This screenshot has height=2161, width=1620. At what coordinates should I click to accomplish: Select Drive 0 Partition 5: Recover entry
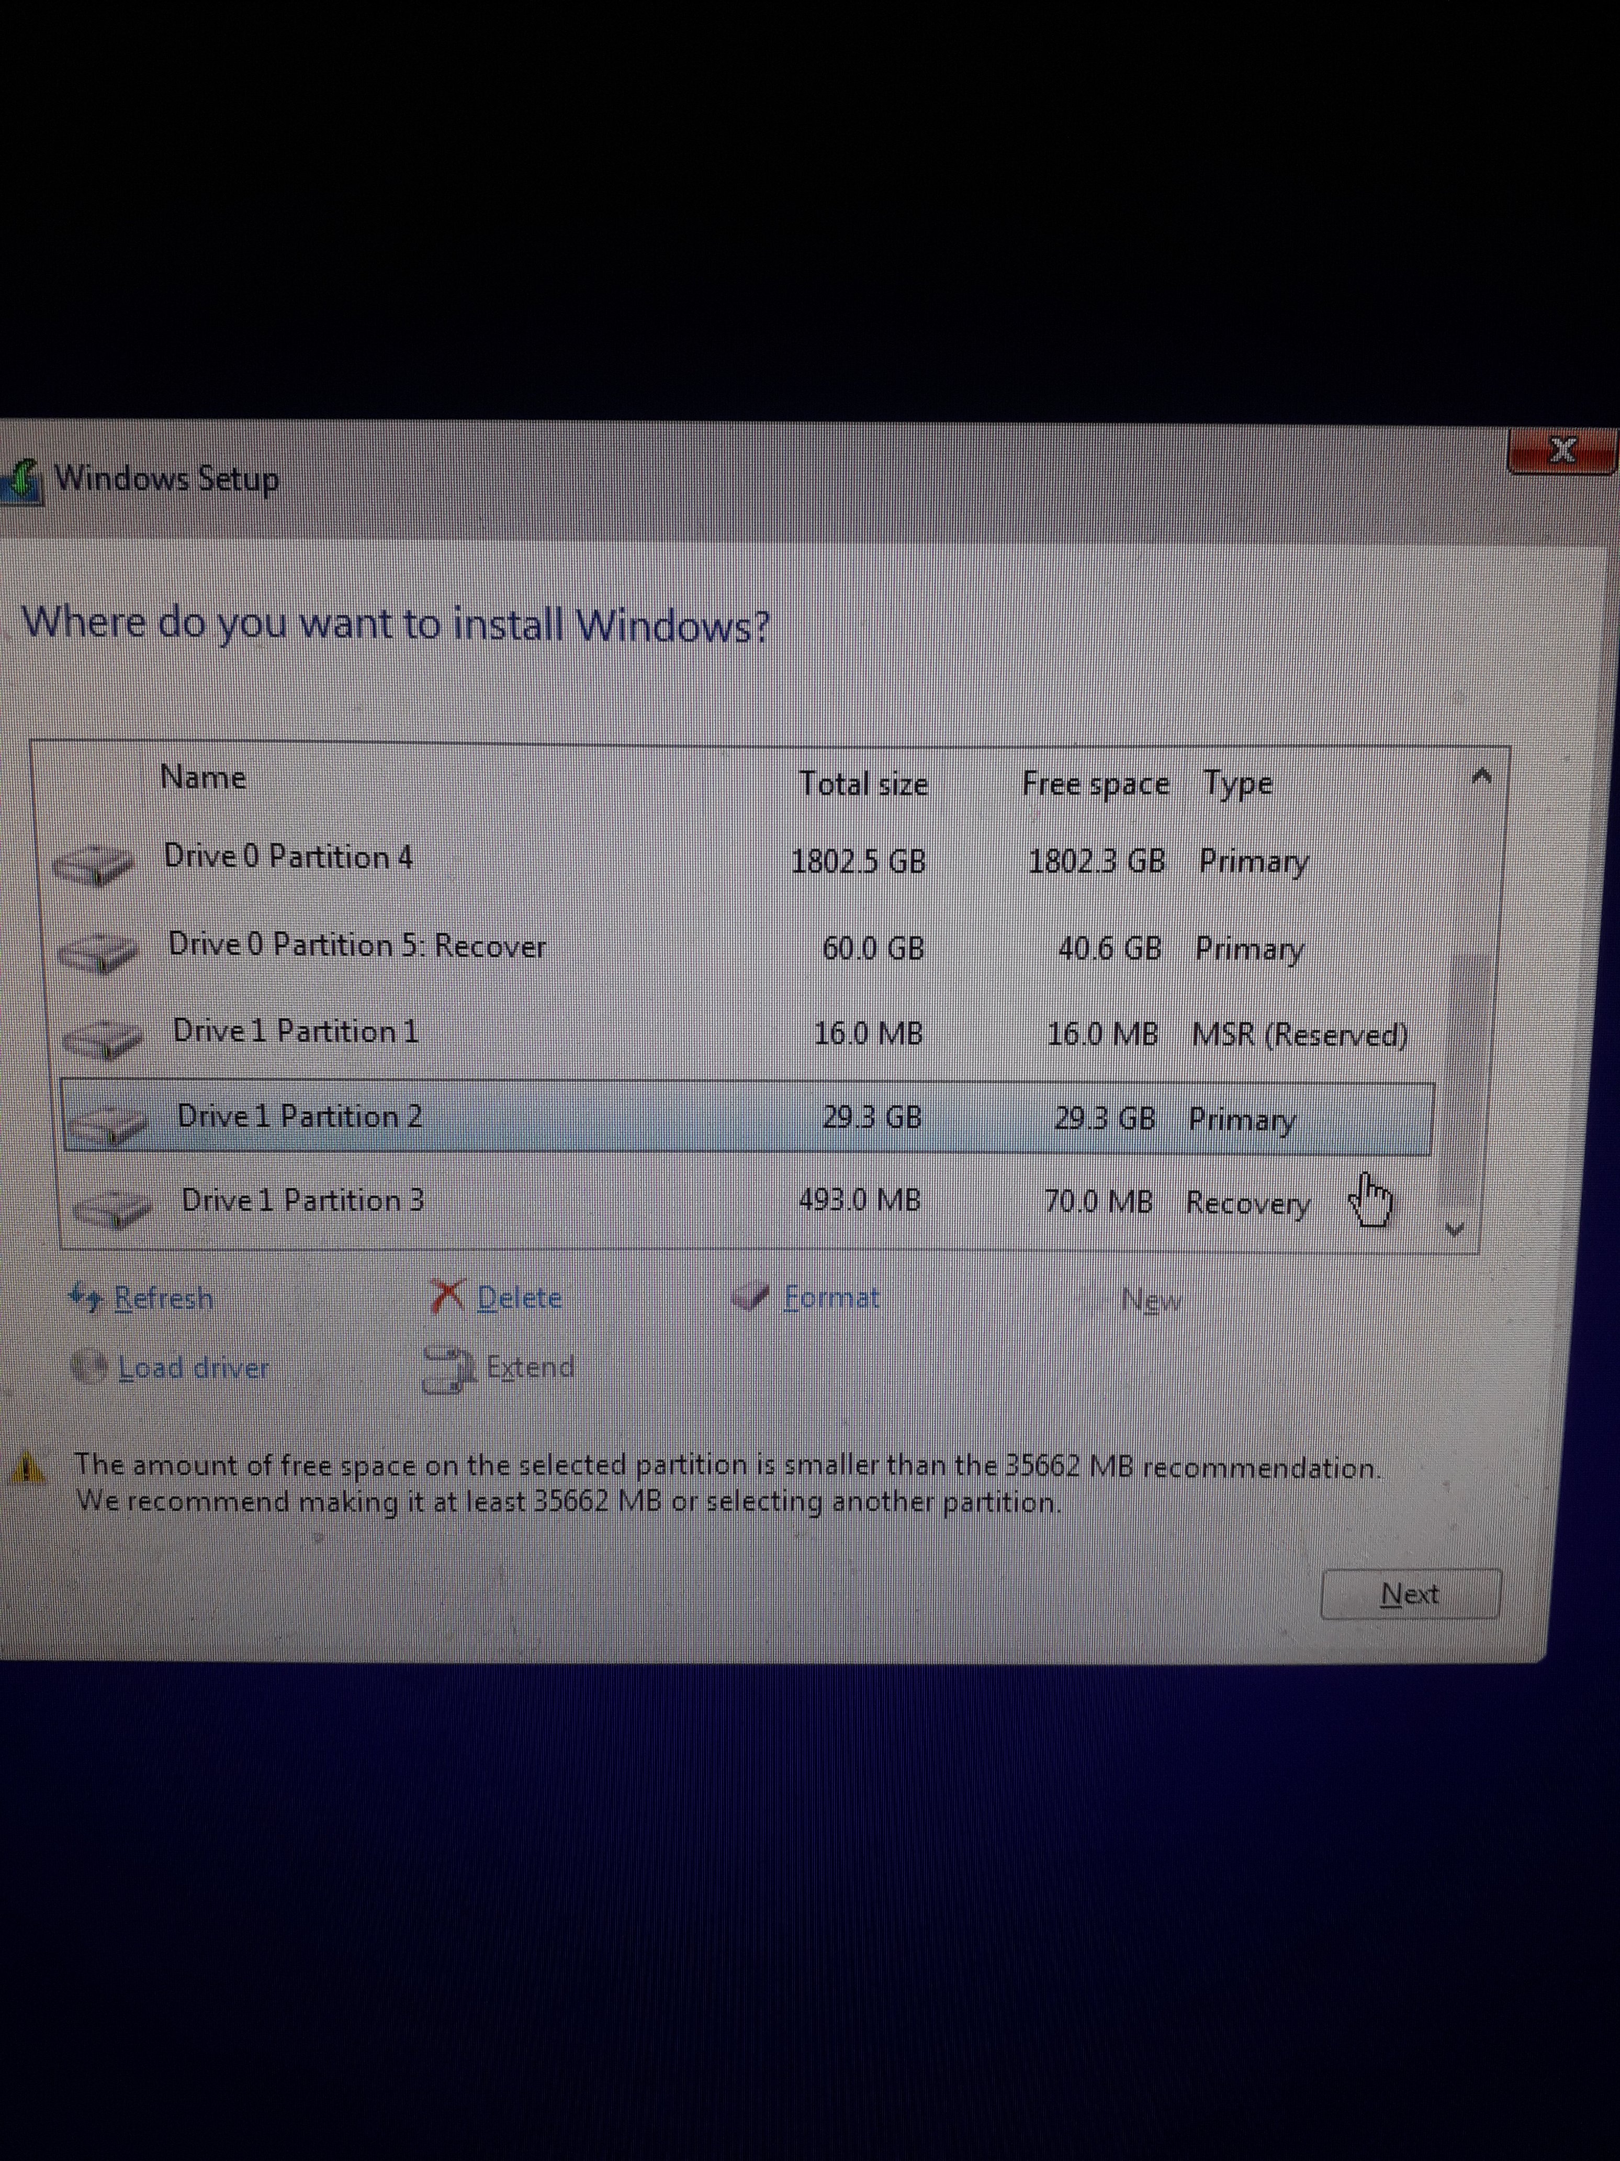[357, 945]
